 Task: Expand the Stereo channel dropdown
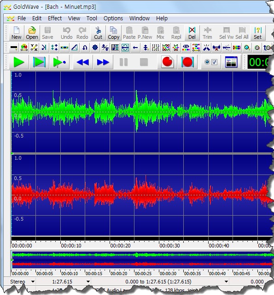(33, 282)
